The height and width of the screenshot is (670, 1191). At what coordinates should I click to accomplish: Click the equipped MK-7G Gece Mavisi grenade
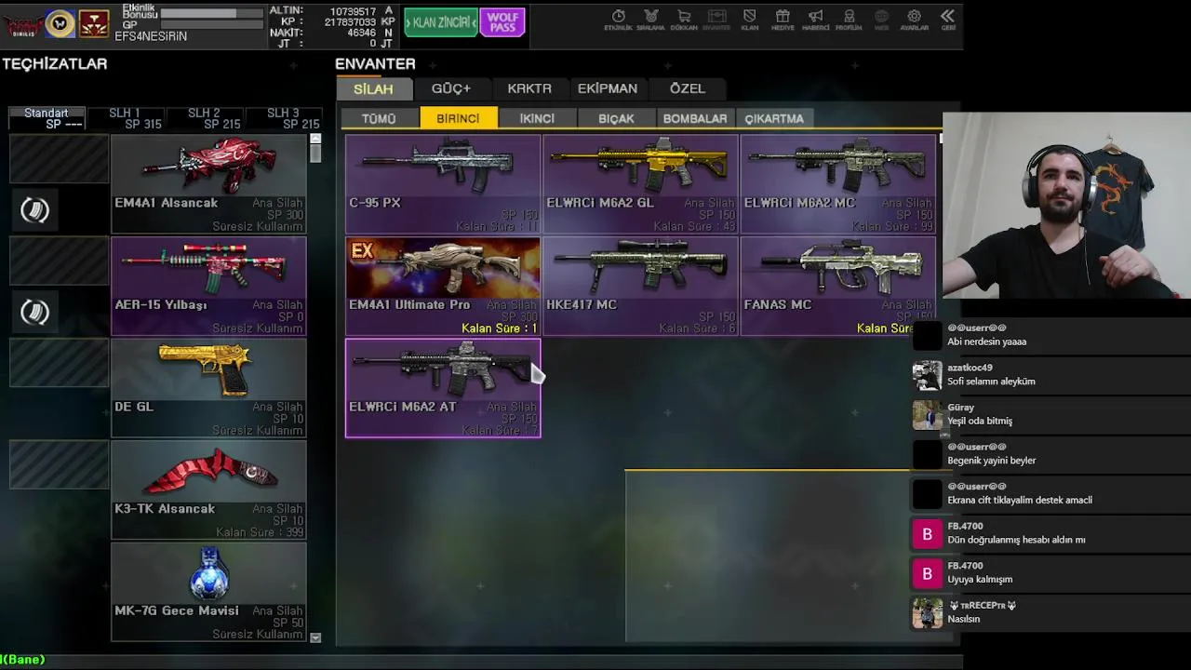[208, 592]
